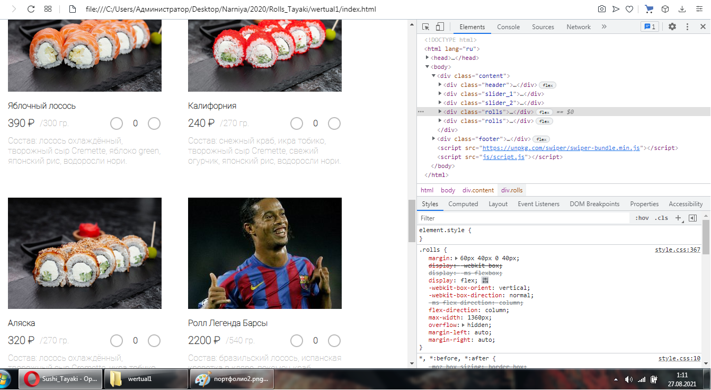Click the decrease circle for Яблочный лосось
Viewport: 711px width, 390px height.
pos(117,123)
